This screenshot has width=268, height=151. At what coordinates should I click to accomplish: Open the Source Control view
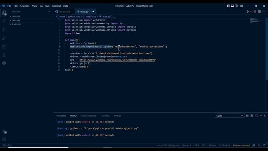[x=4, y=29]
